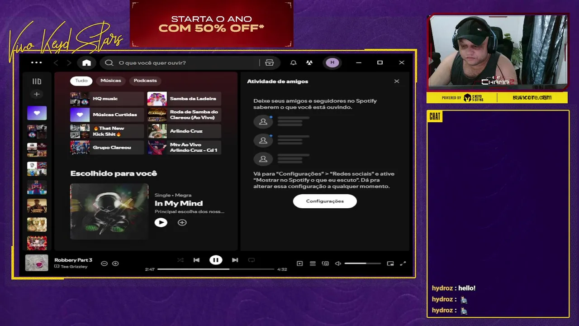The height and width of the screenshot is (326, 579).
Task: Adjust the volume slider
Action: pyautogui.click(x=362, y=264)
